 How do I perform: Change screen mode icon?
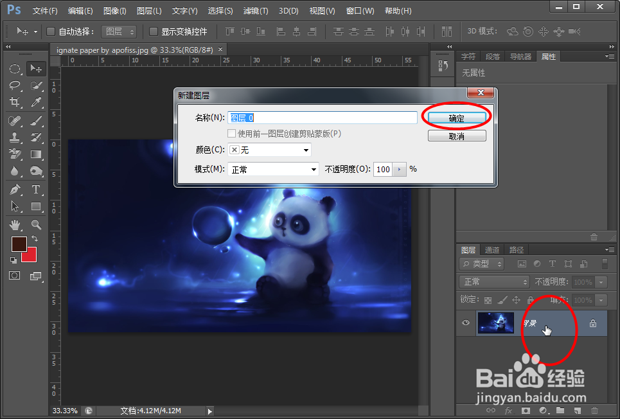tap(36, 276)
